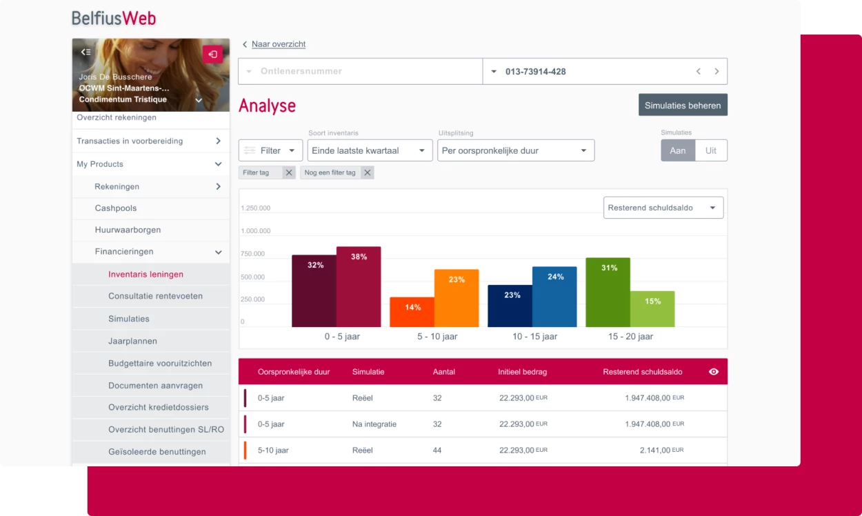Open 'Per oorspronkelijke duur' dropdown
862x516 pixels.
point(515,150)
